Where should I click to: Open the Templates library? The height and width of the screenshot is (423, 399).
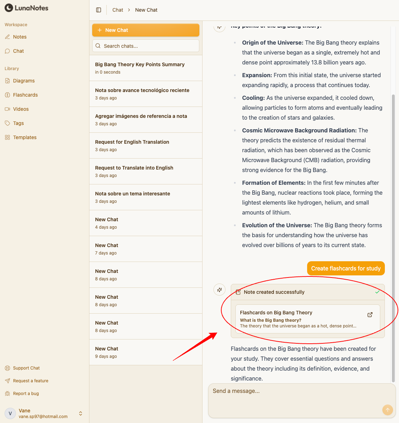pyautogui.click(x=25, y=137)
